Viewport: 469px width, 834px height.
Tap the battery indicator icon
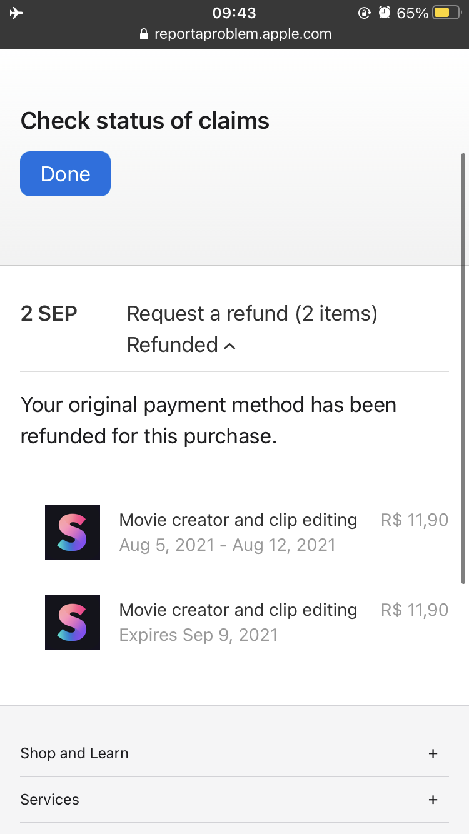coord(446,13)
